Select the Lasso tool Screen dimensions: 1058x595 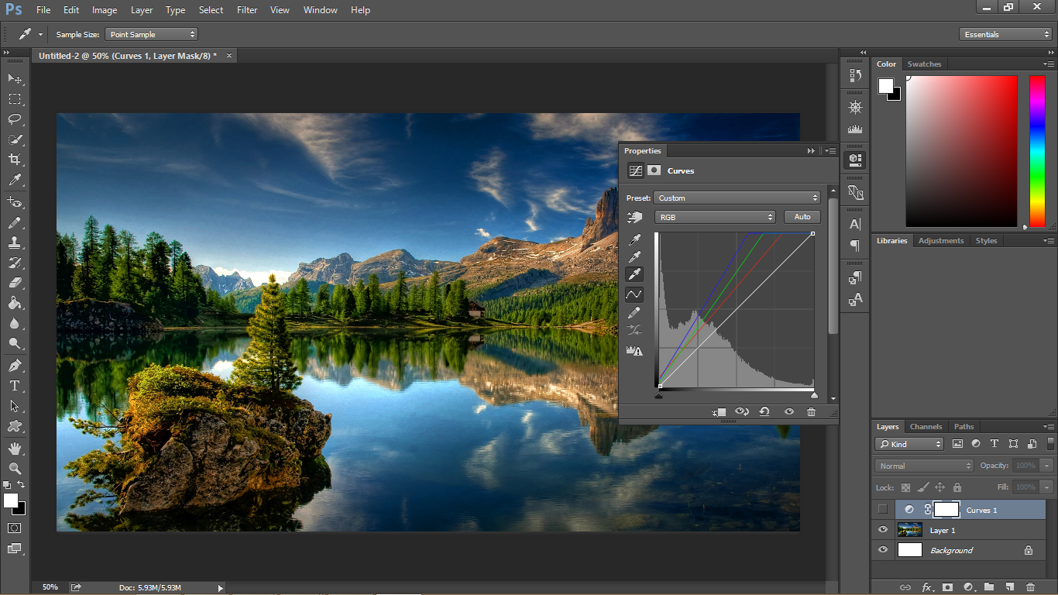tap(15, 119)
